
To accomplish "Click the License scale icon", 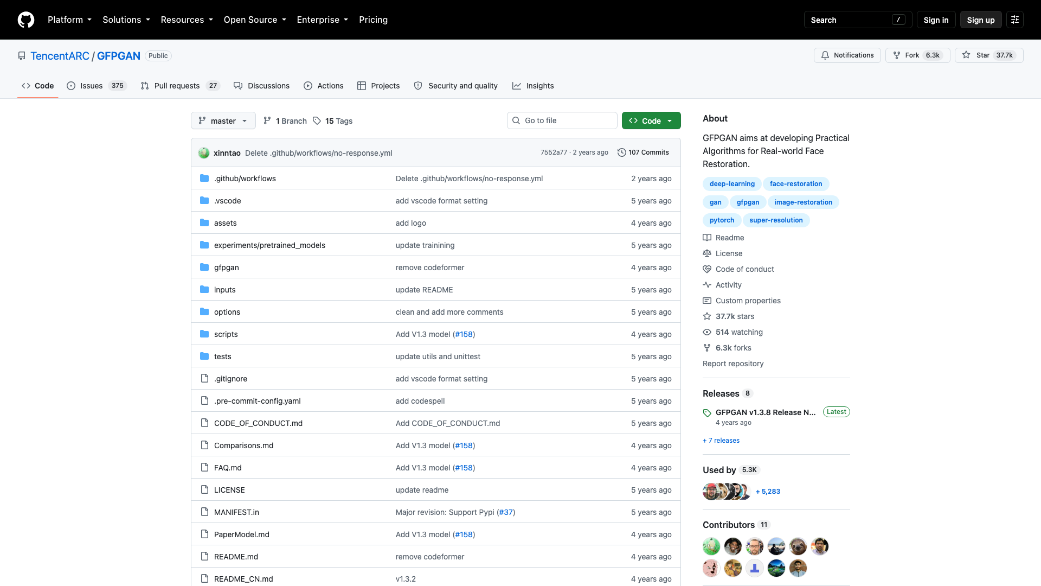I will point(707,253).
